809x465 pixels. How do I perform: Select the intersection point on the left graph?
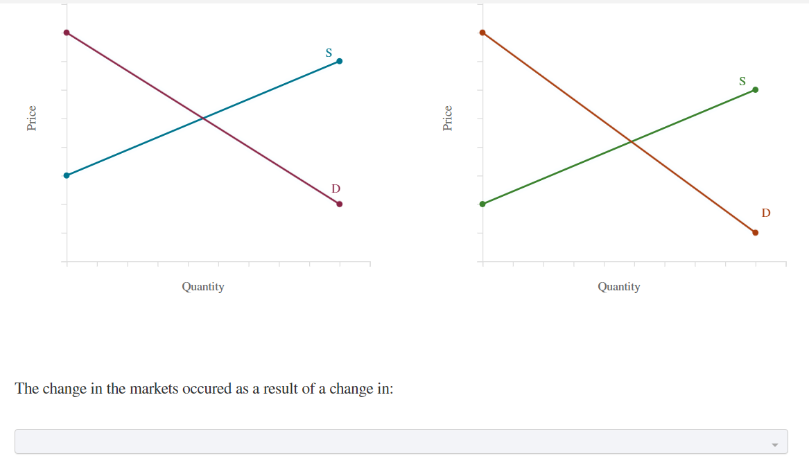tap(201, 119)
